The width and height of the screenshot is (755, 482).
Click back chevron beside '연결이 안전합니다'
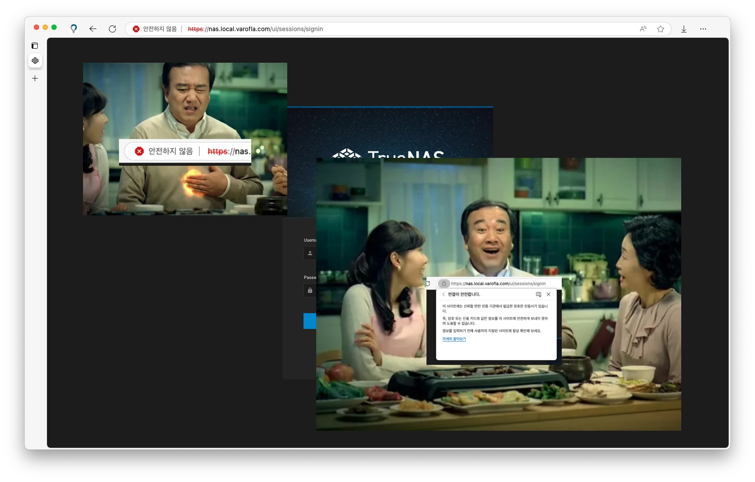pos(444,294)
